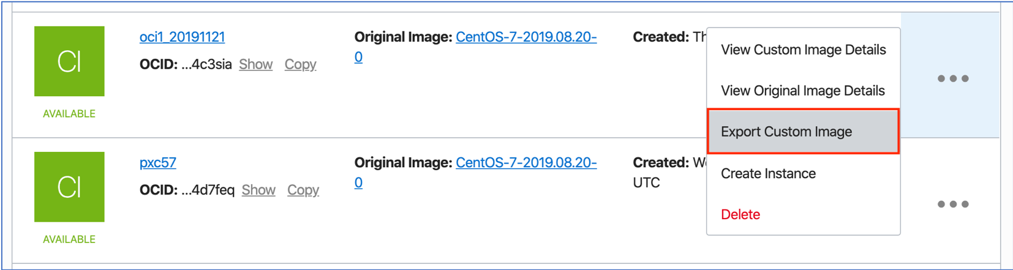This screenshot has width=1013, height=270.
Task: Choose Create Instance from the menu
Action: pos(803,173)
